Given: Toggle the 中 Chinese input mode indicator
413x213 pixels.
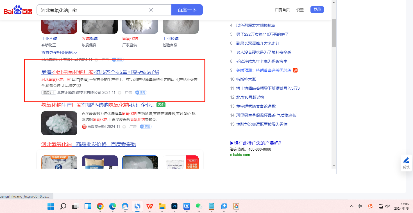Looking at the screenshot, I should [360, 206].
